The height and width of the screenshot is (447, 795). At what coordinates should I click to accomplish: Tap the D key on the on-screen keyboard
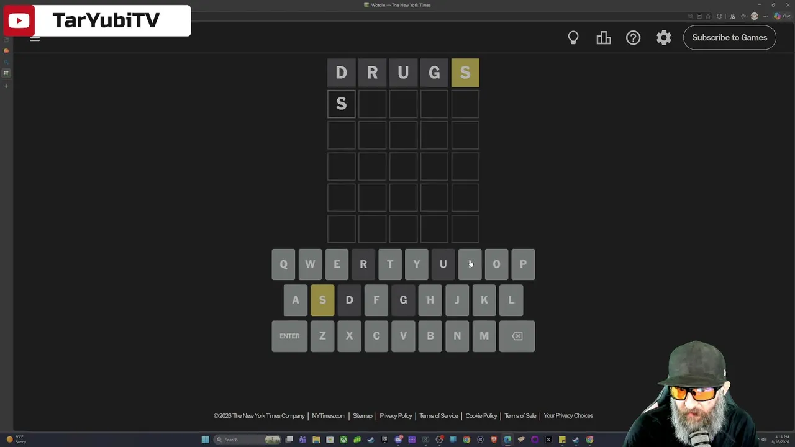(x=349, y=300)
